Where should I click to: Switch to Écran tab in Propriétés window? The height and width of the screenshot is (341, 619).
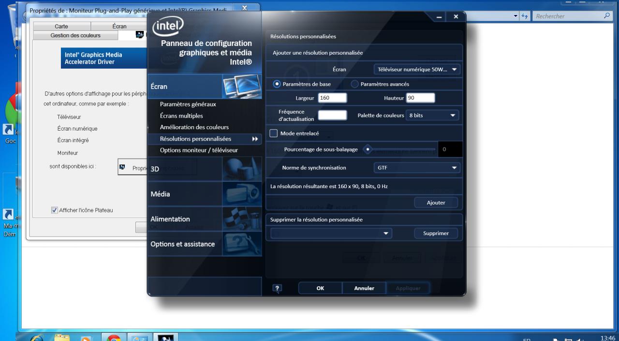[119, 27]
